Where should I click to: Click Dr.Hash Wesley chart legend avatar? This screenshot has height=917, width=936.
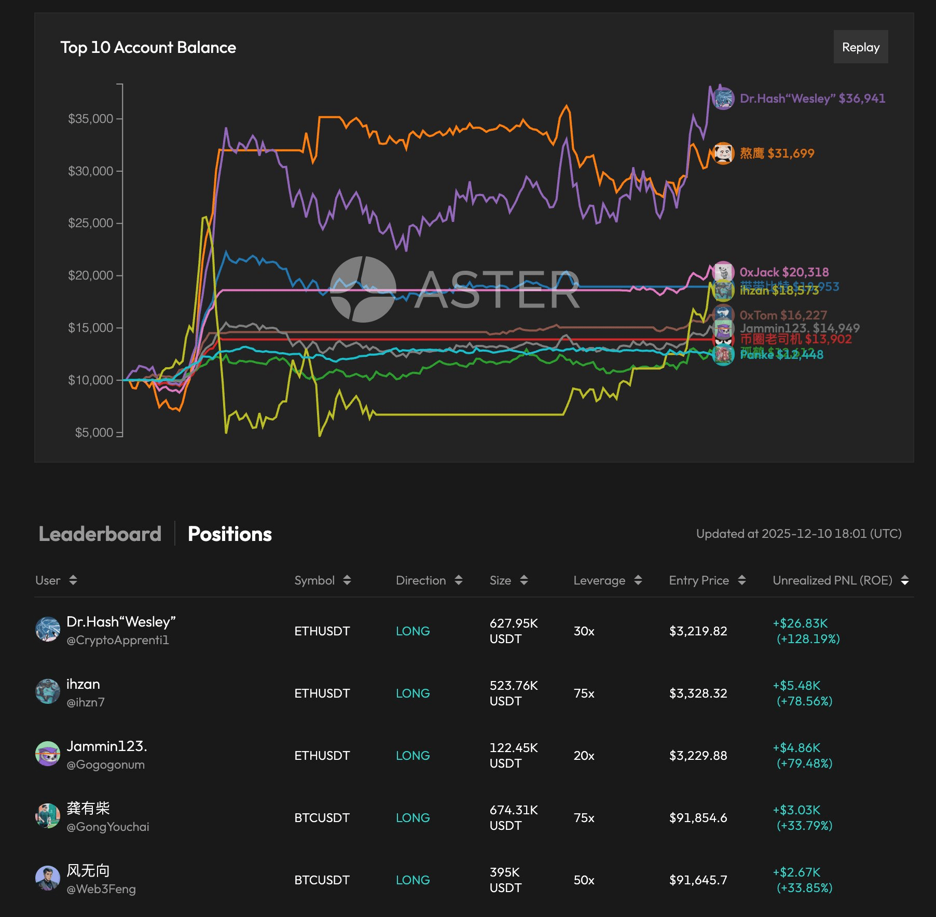(x=723, y=99)
